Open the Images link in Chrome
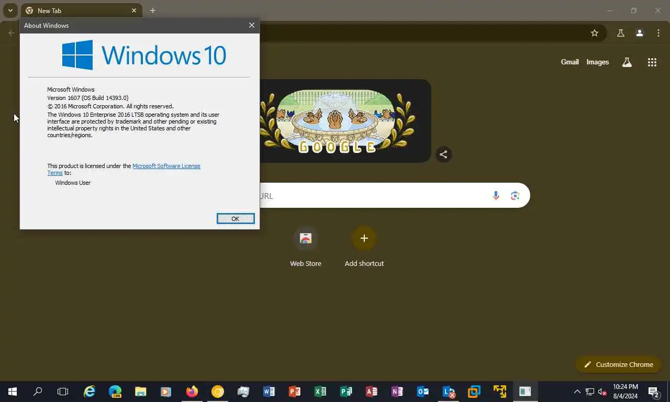 tap(597, 62)
